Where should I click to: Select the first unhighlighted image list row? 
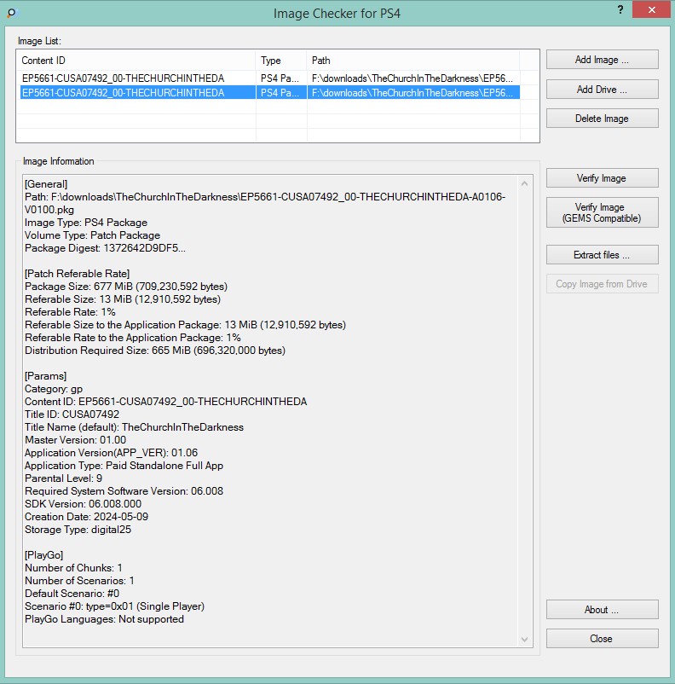pyautogui.click(x=270, y=78)
